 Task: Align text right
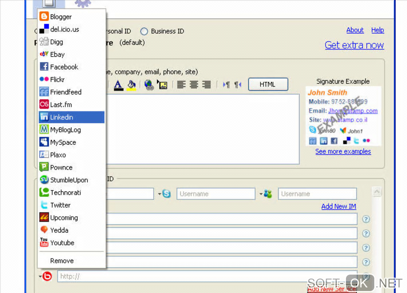click(x=206, y=84)
